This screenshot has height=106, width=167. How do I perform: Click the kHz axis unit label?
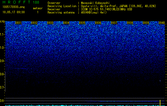click(x=2, y=21)
